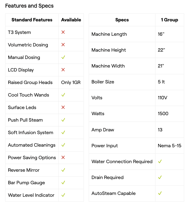Click the green check next to Manual Dosing
The width and height of the screenshot is (194, 205).
point(63,57)
